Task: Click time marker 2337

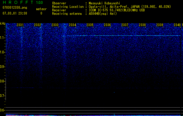Action: (x=125, y=25)
